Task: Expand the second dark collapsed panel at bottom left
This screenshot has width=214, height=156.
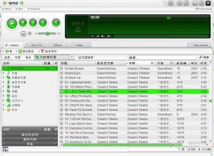Action: point(30,139)
